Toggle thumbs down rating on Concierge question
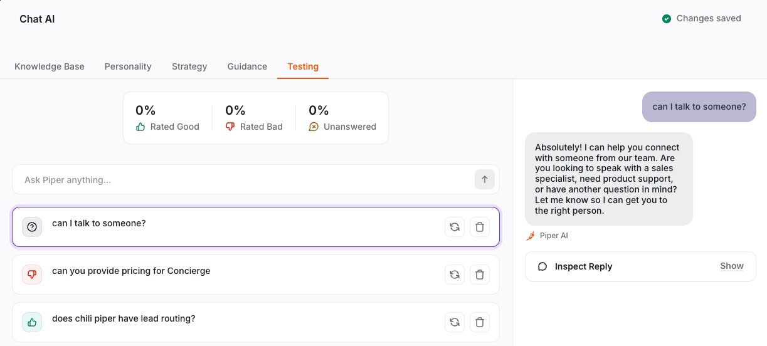The image size is (767, 346). coord(32,275)
